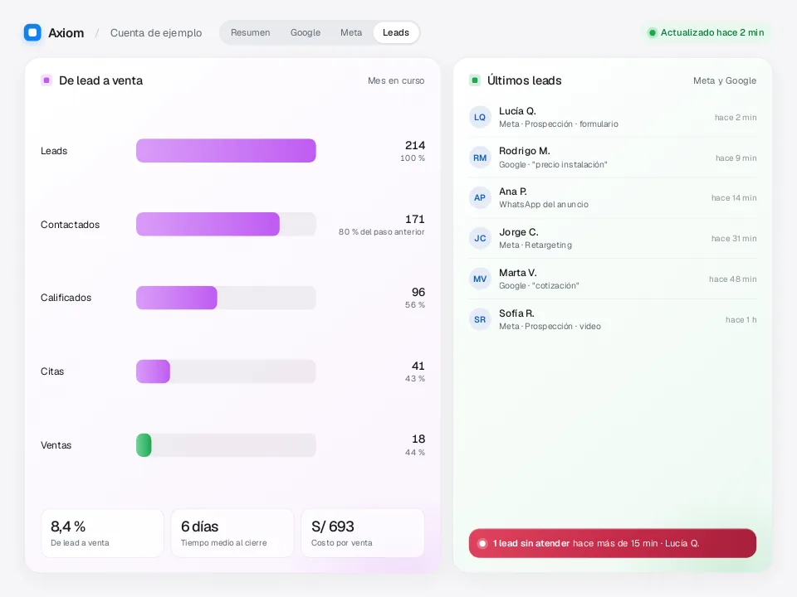Click the 'Google · "precio instalación"' source text
This screenshot has height=597, width=797.
(553, 164)
